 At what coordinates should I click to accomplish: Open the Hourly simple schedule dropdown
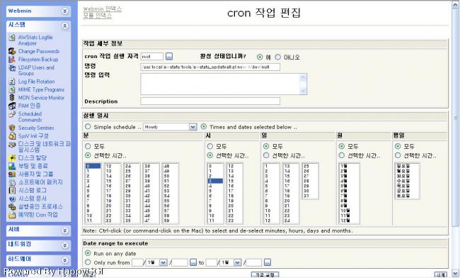pyautogui.click(x=170, y=127)
